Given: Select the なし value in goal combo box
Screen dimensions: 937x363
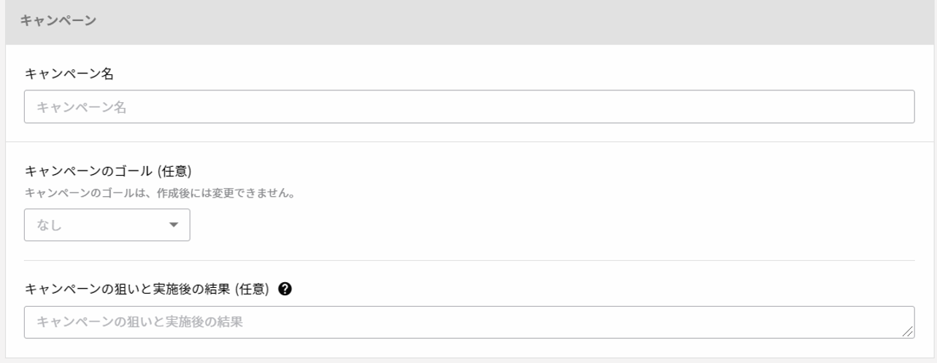Looking at the screenshot, I should point(50,226).
